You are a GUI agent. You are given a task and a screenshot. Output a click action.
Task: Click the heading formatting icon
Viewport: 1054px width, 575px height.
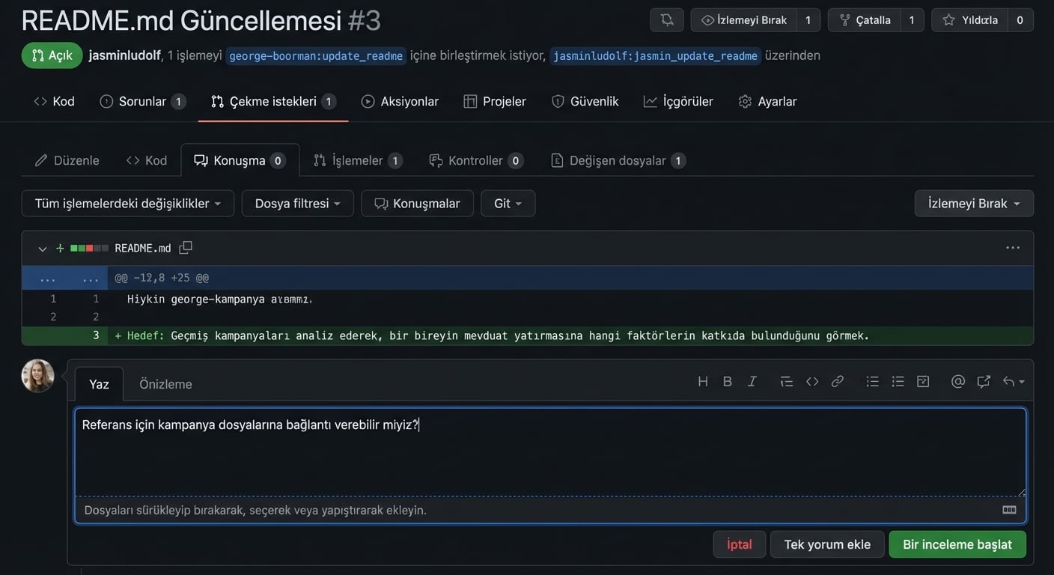pos(702,382)
